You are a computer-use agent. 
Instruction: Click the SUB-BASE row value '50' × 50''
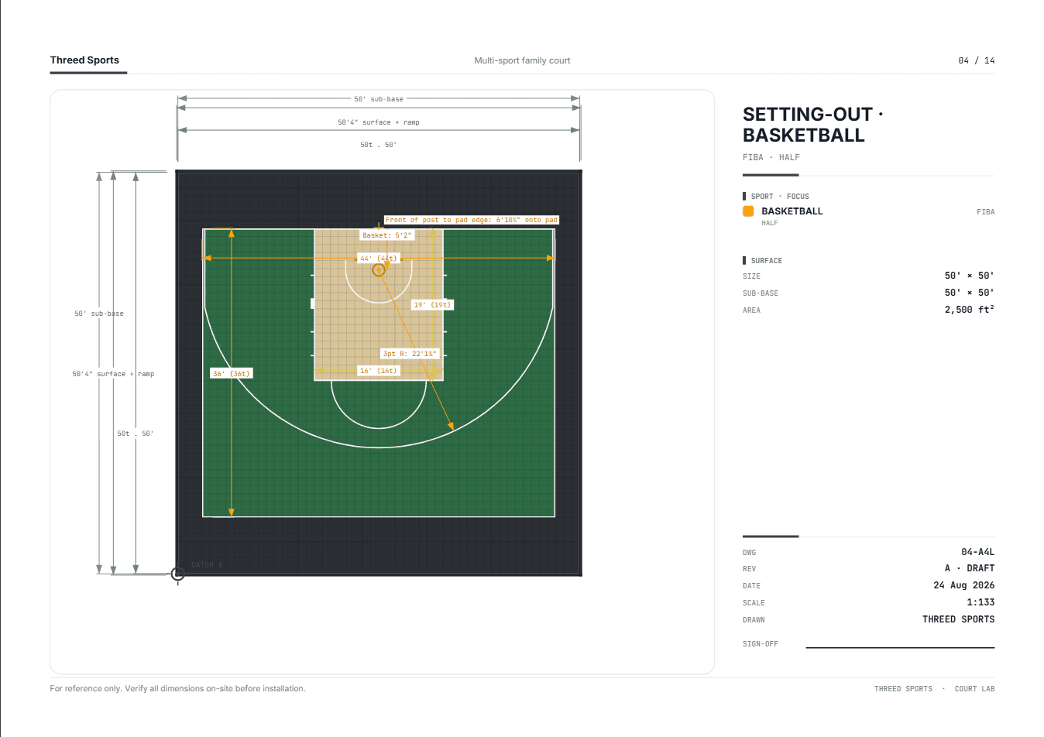[x=969, y=293]
